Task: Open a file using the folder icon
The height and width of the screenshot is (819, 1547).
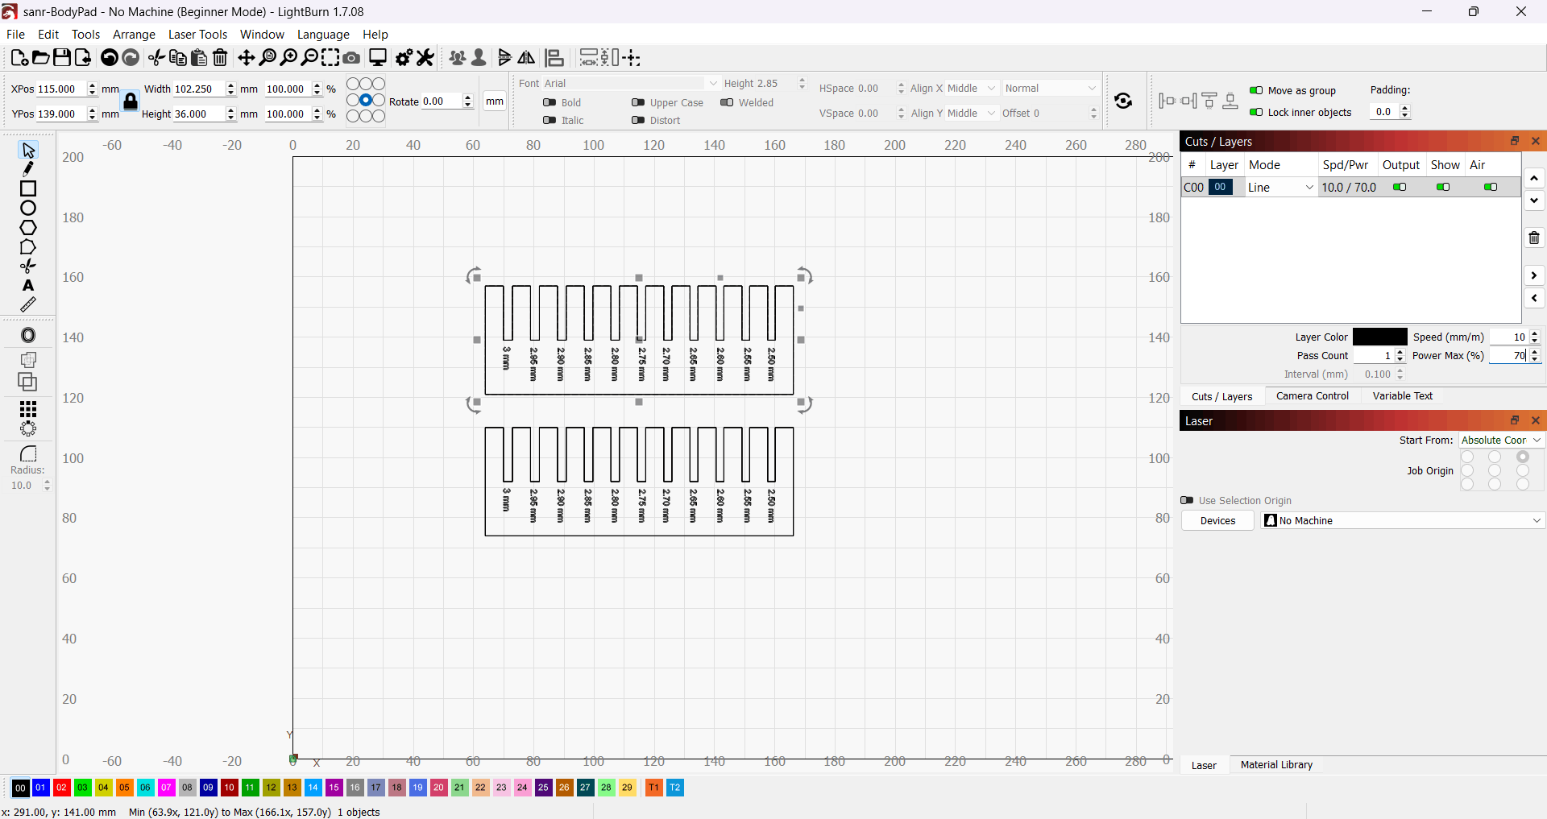Action: [40, 57]
